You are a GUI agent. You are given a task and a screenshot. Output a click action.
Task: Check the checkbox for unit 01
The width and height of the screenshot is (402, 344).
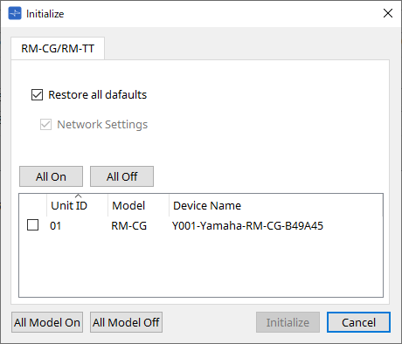32,225
